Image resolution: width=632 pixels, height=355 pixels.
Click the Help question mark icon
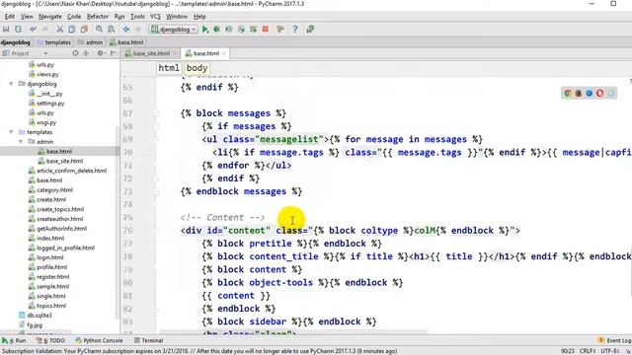(x=295, y=29)
